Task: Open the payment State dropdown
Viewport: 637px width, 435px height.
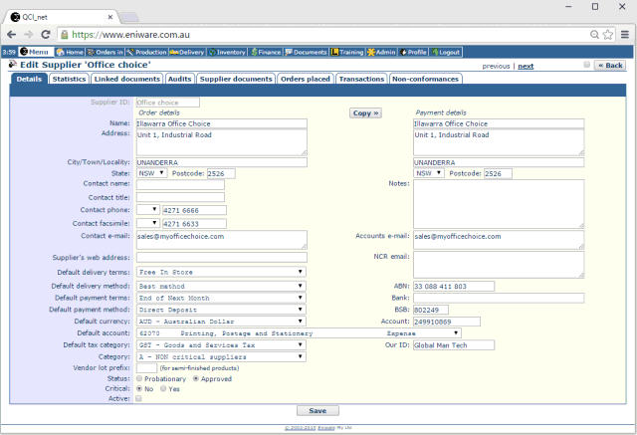Action: pyautogui.click(x=429, y=173)
